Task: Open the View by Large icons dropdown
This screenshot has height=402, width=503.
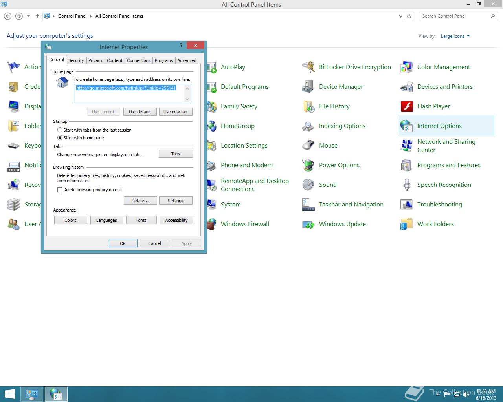Action: [x=455, y=36]
